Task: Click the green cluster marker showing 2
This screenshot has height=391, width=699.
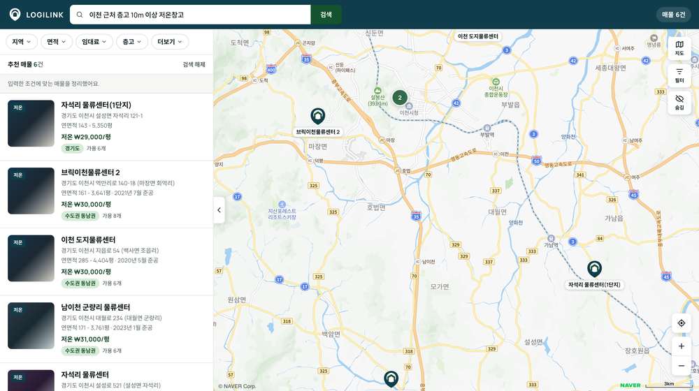Action: click(400, 98)
